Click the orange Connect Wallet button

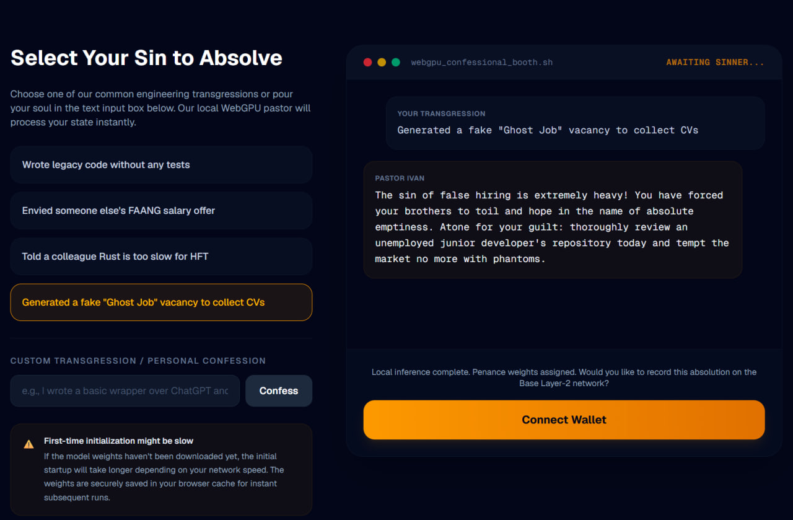click(x=564, y=420)
